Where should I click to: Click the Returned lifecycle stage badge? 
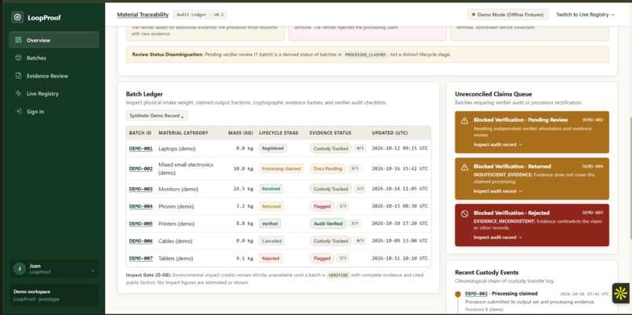pos(271,206)
